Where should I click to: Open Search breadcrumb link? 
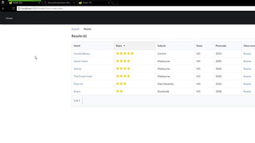point(75,29)
